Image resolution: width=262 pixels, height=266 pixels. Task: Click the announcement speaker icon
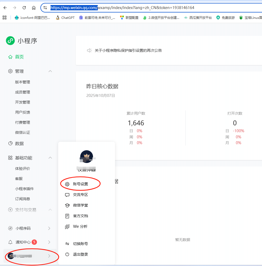pos(89,50)
